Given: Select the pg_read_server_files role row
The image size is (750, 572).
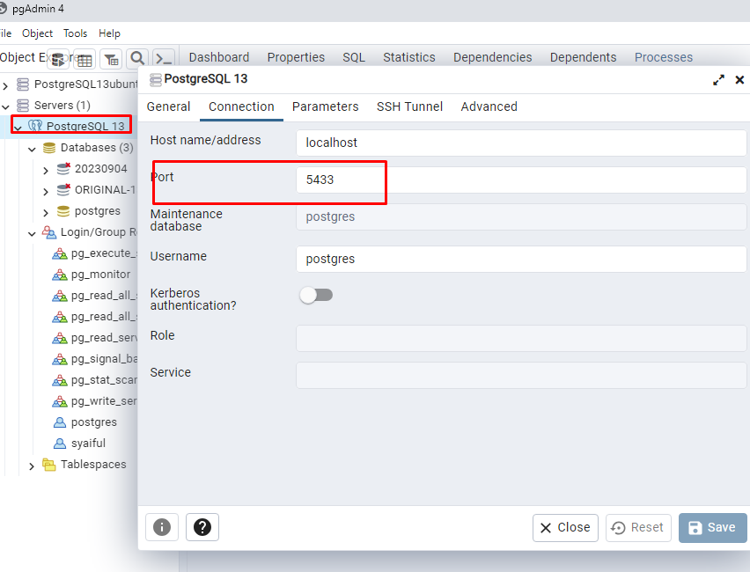Looking at the screenshot, I should (x=94, y=338).
